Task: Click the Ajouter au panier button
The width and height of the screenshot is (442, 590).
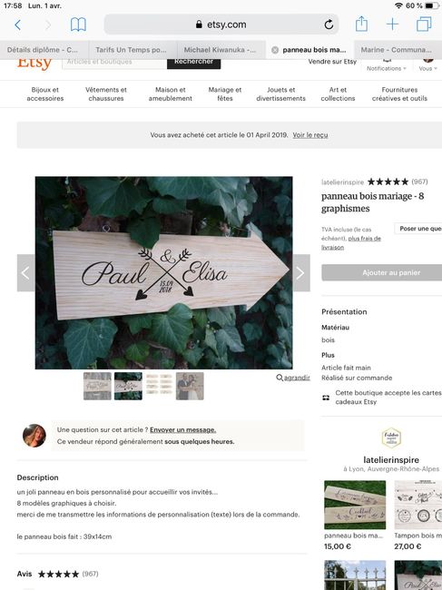Action: (382, 272)
